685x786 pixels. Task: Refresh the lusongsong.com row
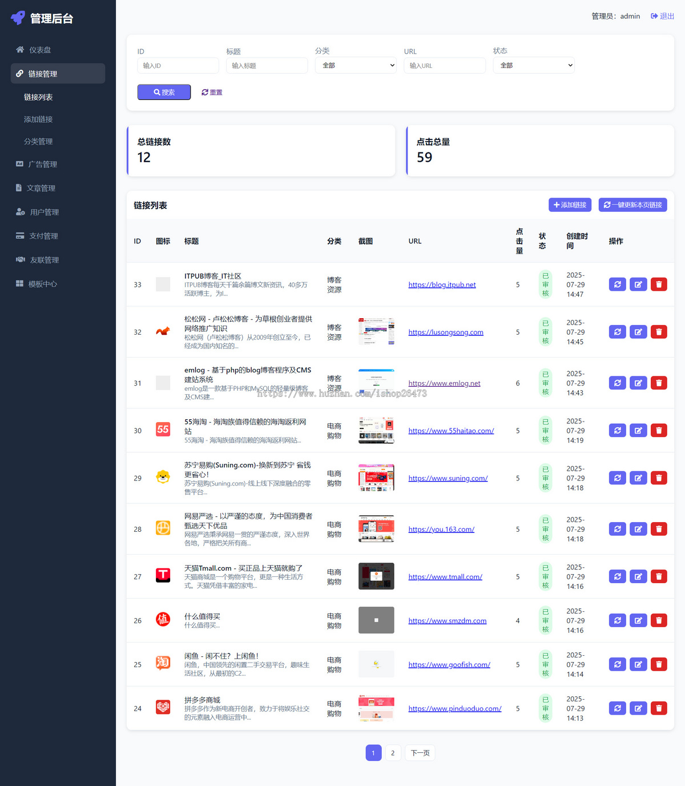618,332
